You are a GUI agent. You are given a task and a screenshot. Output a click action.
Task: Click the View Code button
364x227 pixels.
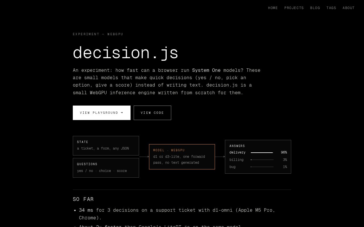point(152,113)
